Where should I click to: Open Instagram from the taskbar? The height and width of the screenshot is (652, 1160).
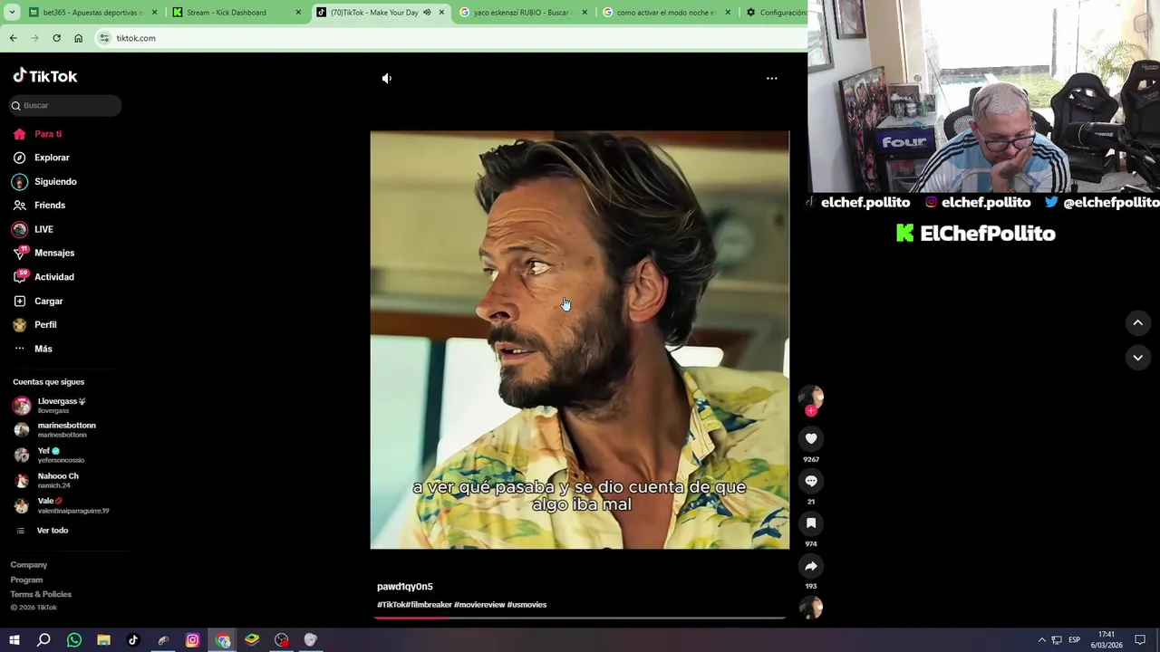point(192,640)
